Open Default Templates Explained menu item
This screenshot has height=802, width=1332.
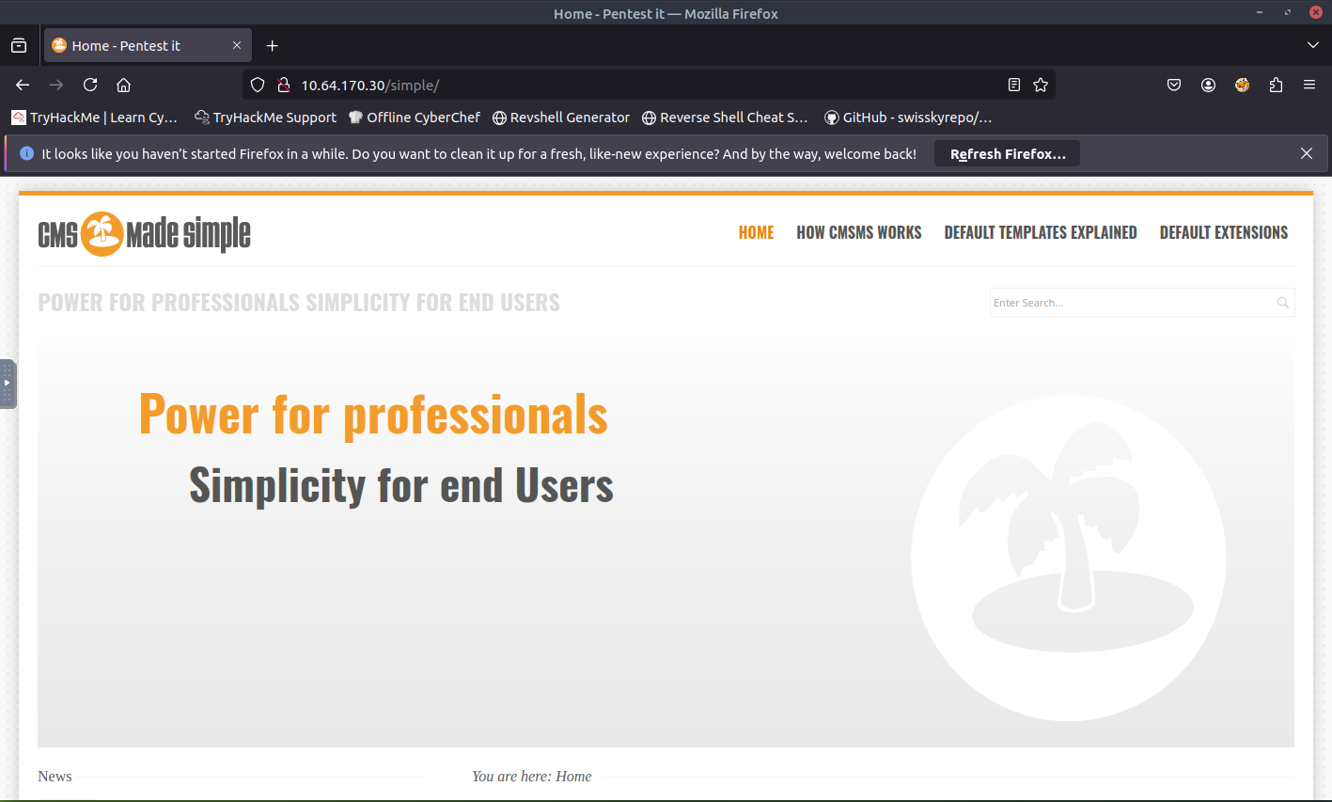click(1040, 232)
